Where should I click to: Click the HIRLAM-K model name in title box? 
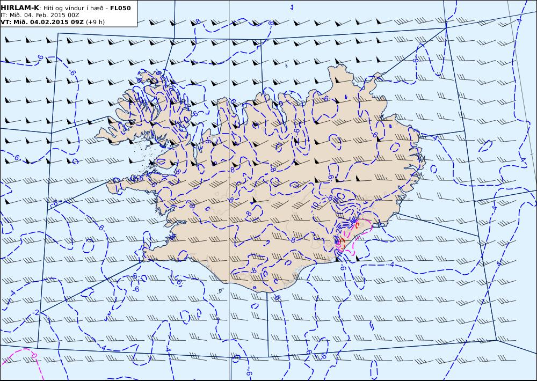coord(20,8)
